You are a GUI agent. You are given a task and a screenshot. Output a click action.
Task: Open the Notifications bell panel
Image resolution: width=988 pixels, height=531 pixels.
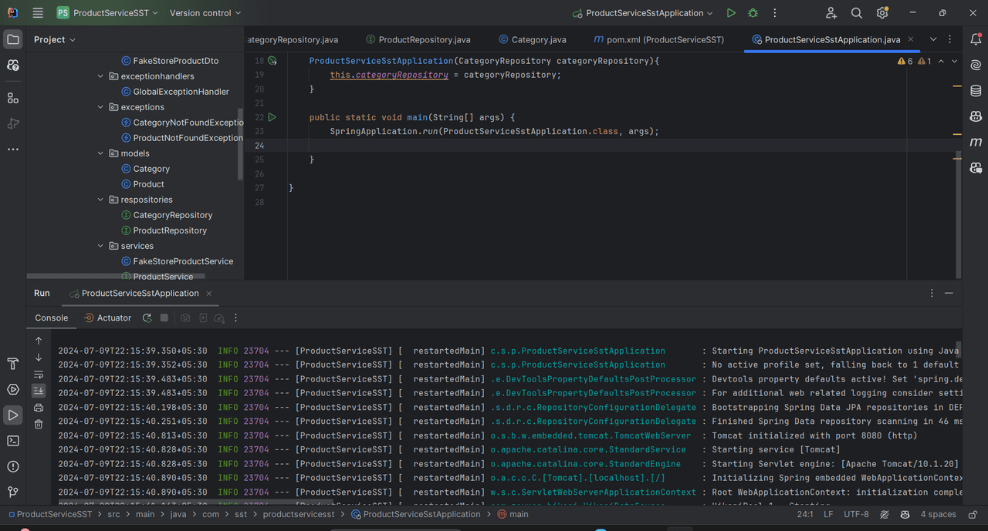point(976,39)
